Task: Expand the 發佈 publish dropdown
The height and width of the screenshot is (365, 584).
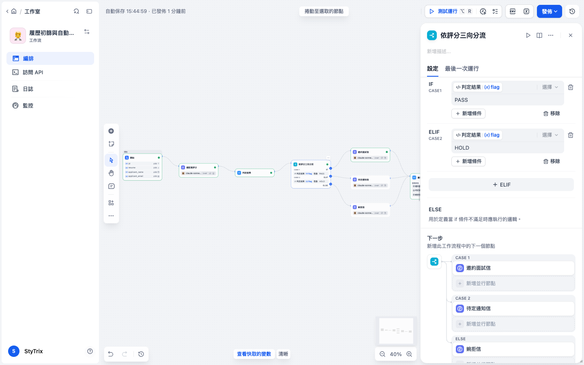Action: [x=550, y=11]
